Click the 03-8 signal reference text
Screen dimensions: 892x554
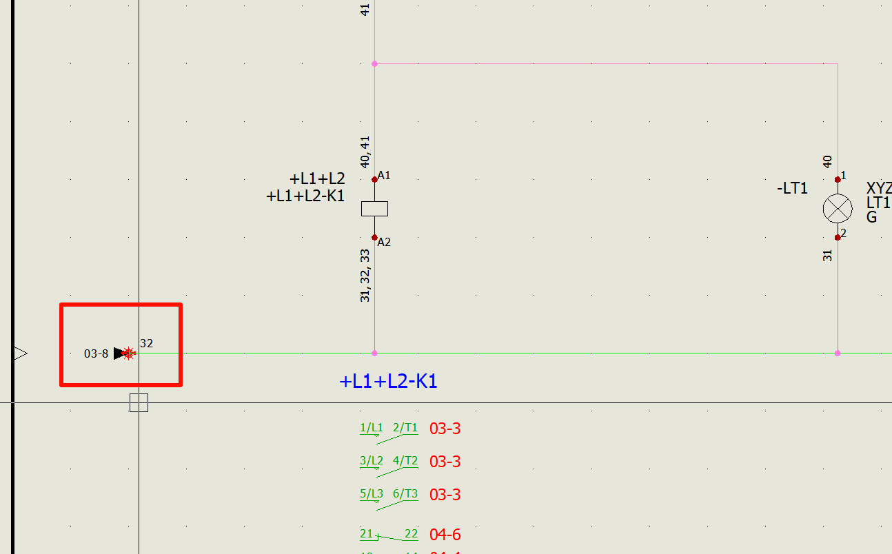tap(96, 353)
